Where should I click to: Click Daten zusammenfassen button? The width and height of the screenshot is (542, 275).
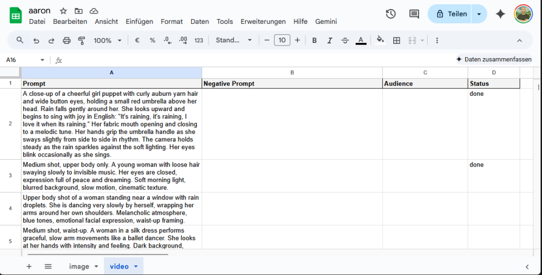493,60
